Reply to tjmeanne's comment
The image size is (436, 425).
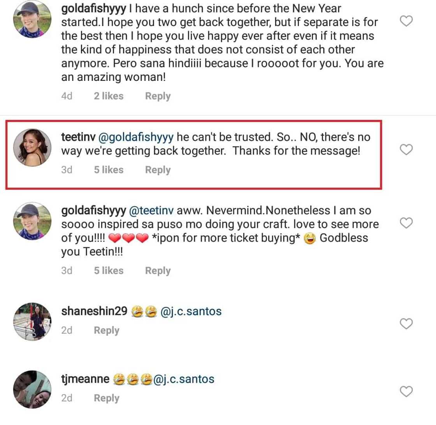click(x=106, y=398)
